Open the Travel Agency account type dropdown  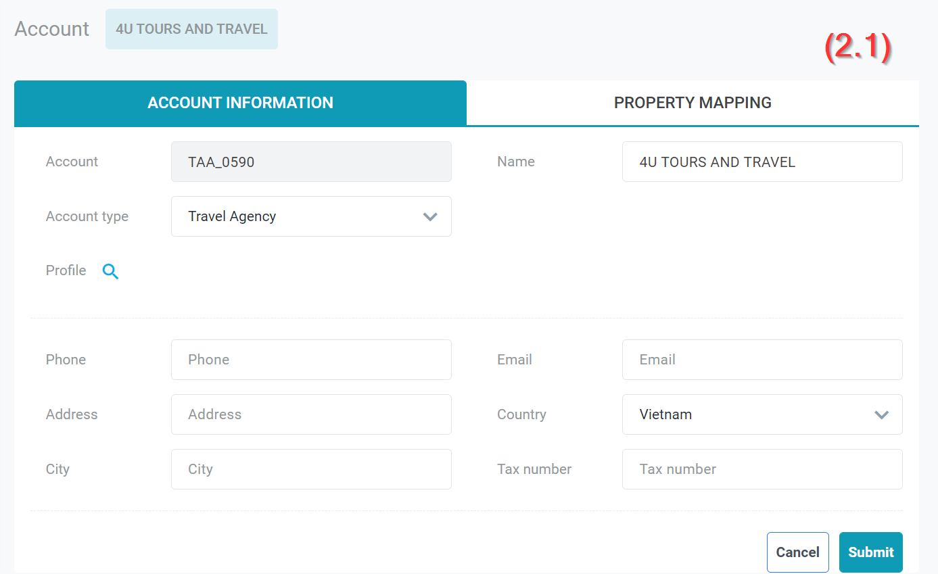tap(310, 216)
